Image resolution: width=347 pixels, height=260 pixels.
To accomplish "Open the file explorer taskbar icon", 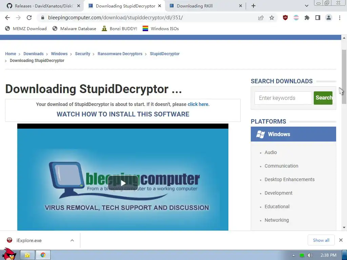I will [x=27, y=255].
